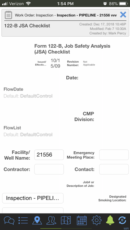Tap the map location pin icon
Viewport: 130px width, 230px height.
(x=37, y=220)
